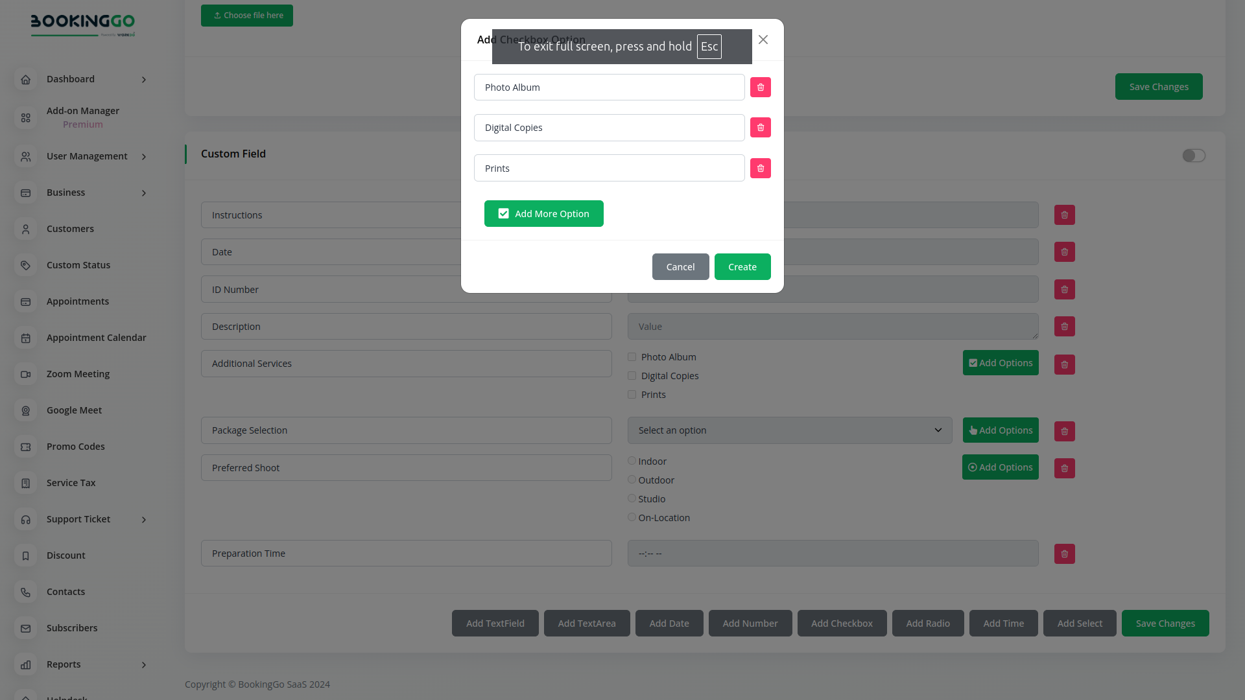Remove the Prints option with trash icon
This screenshot has height=700, width=1245.
tap(760, 169)
